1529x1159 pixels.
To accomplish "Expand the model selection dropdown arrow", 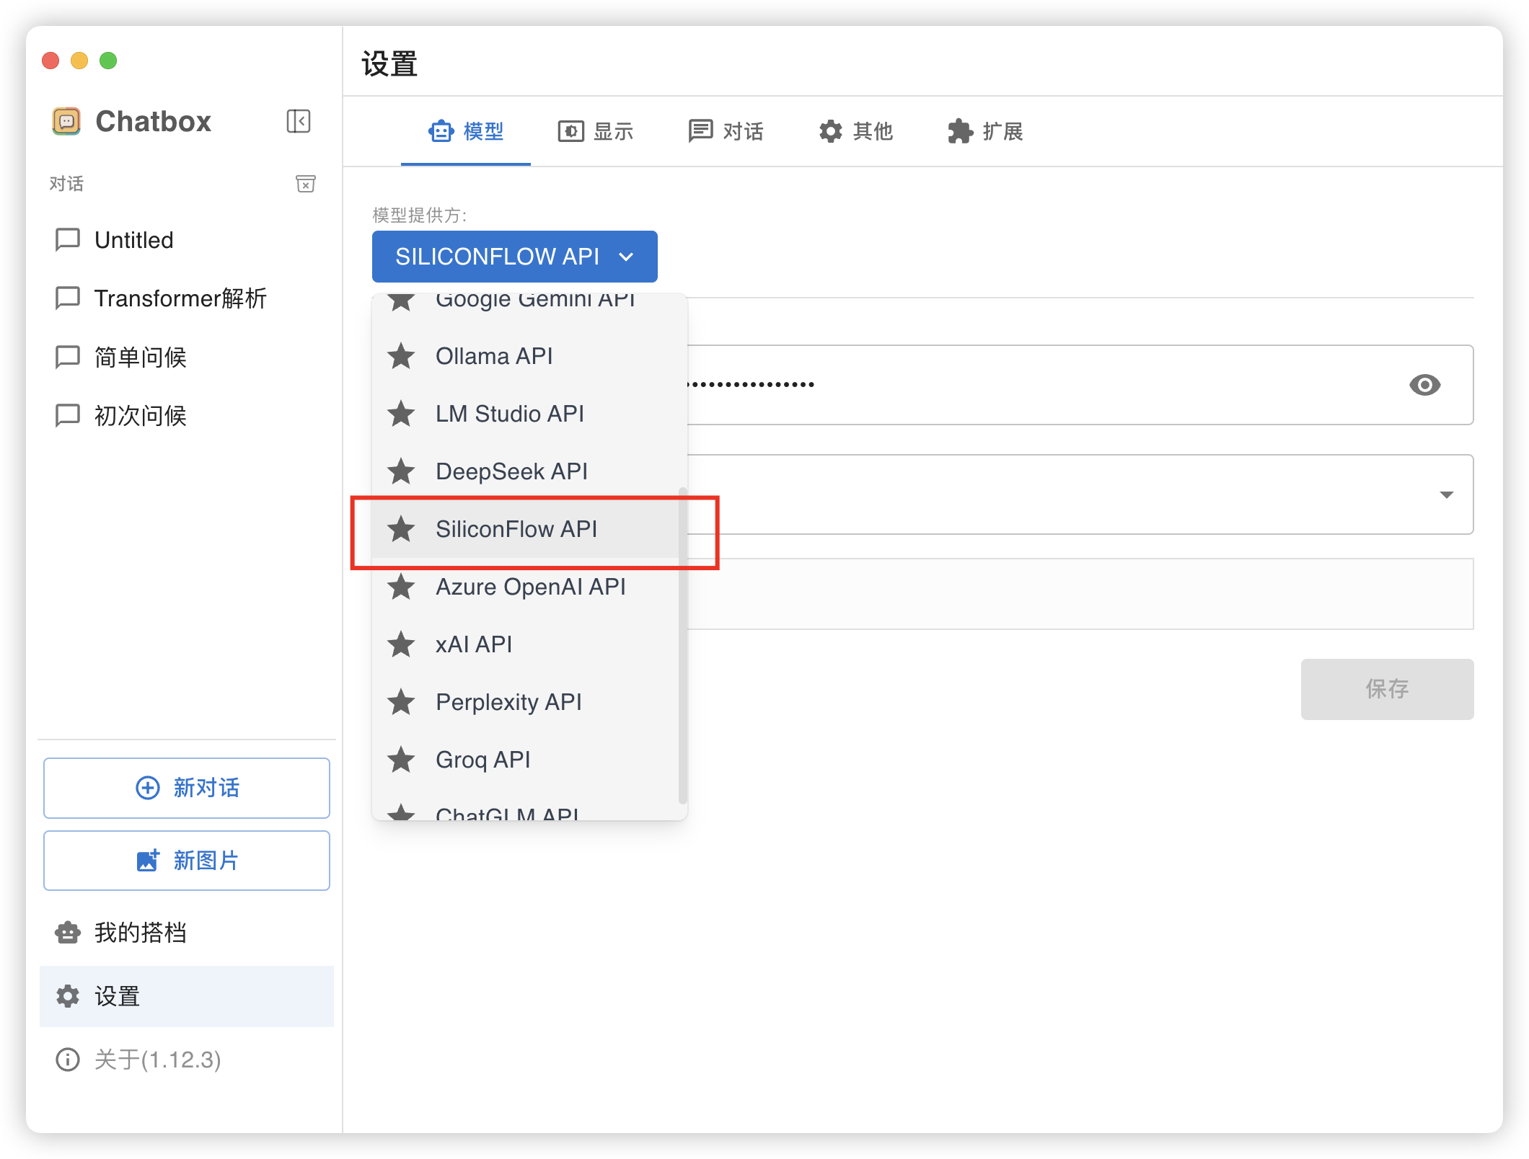I will click(1446, 494).
